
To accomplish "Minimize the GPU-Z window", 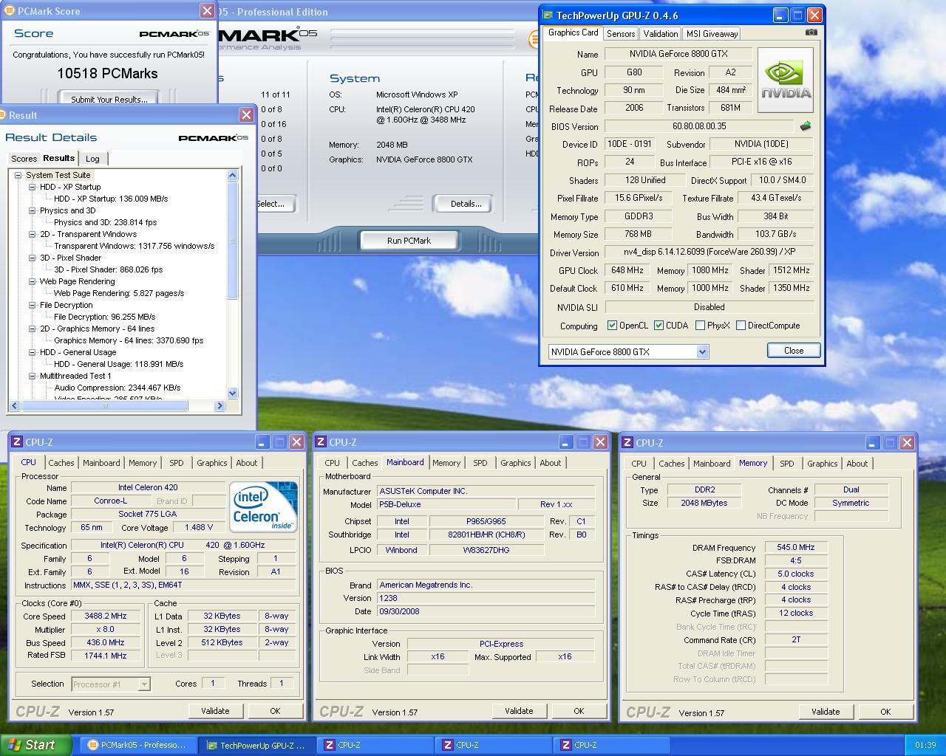I will click(x=780, y=15).
